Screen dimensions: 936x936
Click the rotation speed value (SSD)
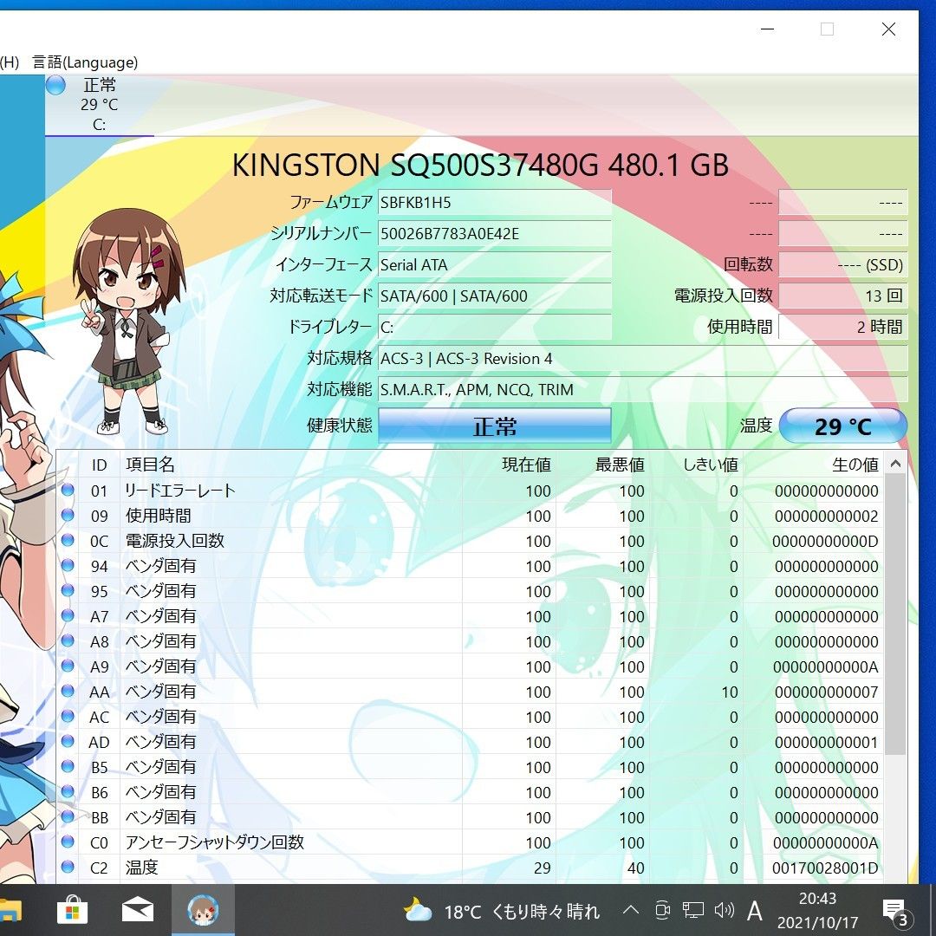point(843,264)
